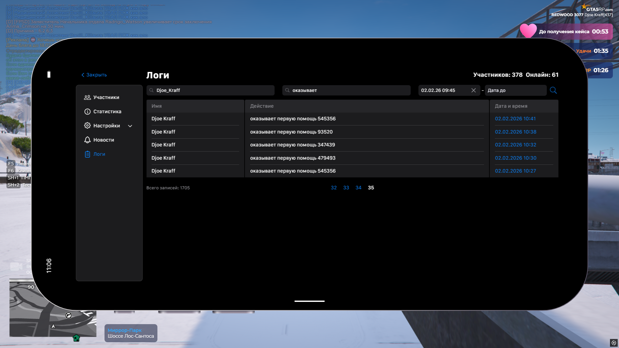Viewport: 619px width, 348px height.
Task: Expand the Настройки submenu chevron
Action: (x=130, y=126)
